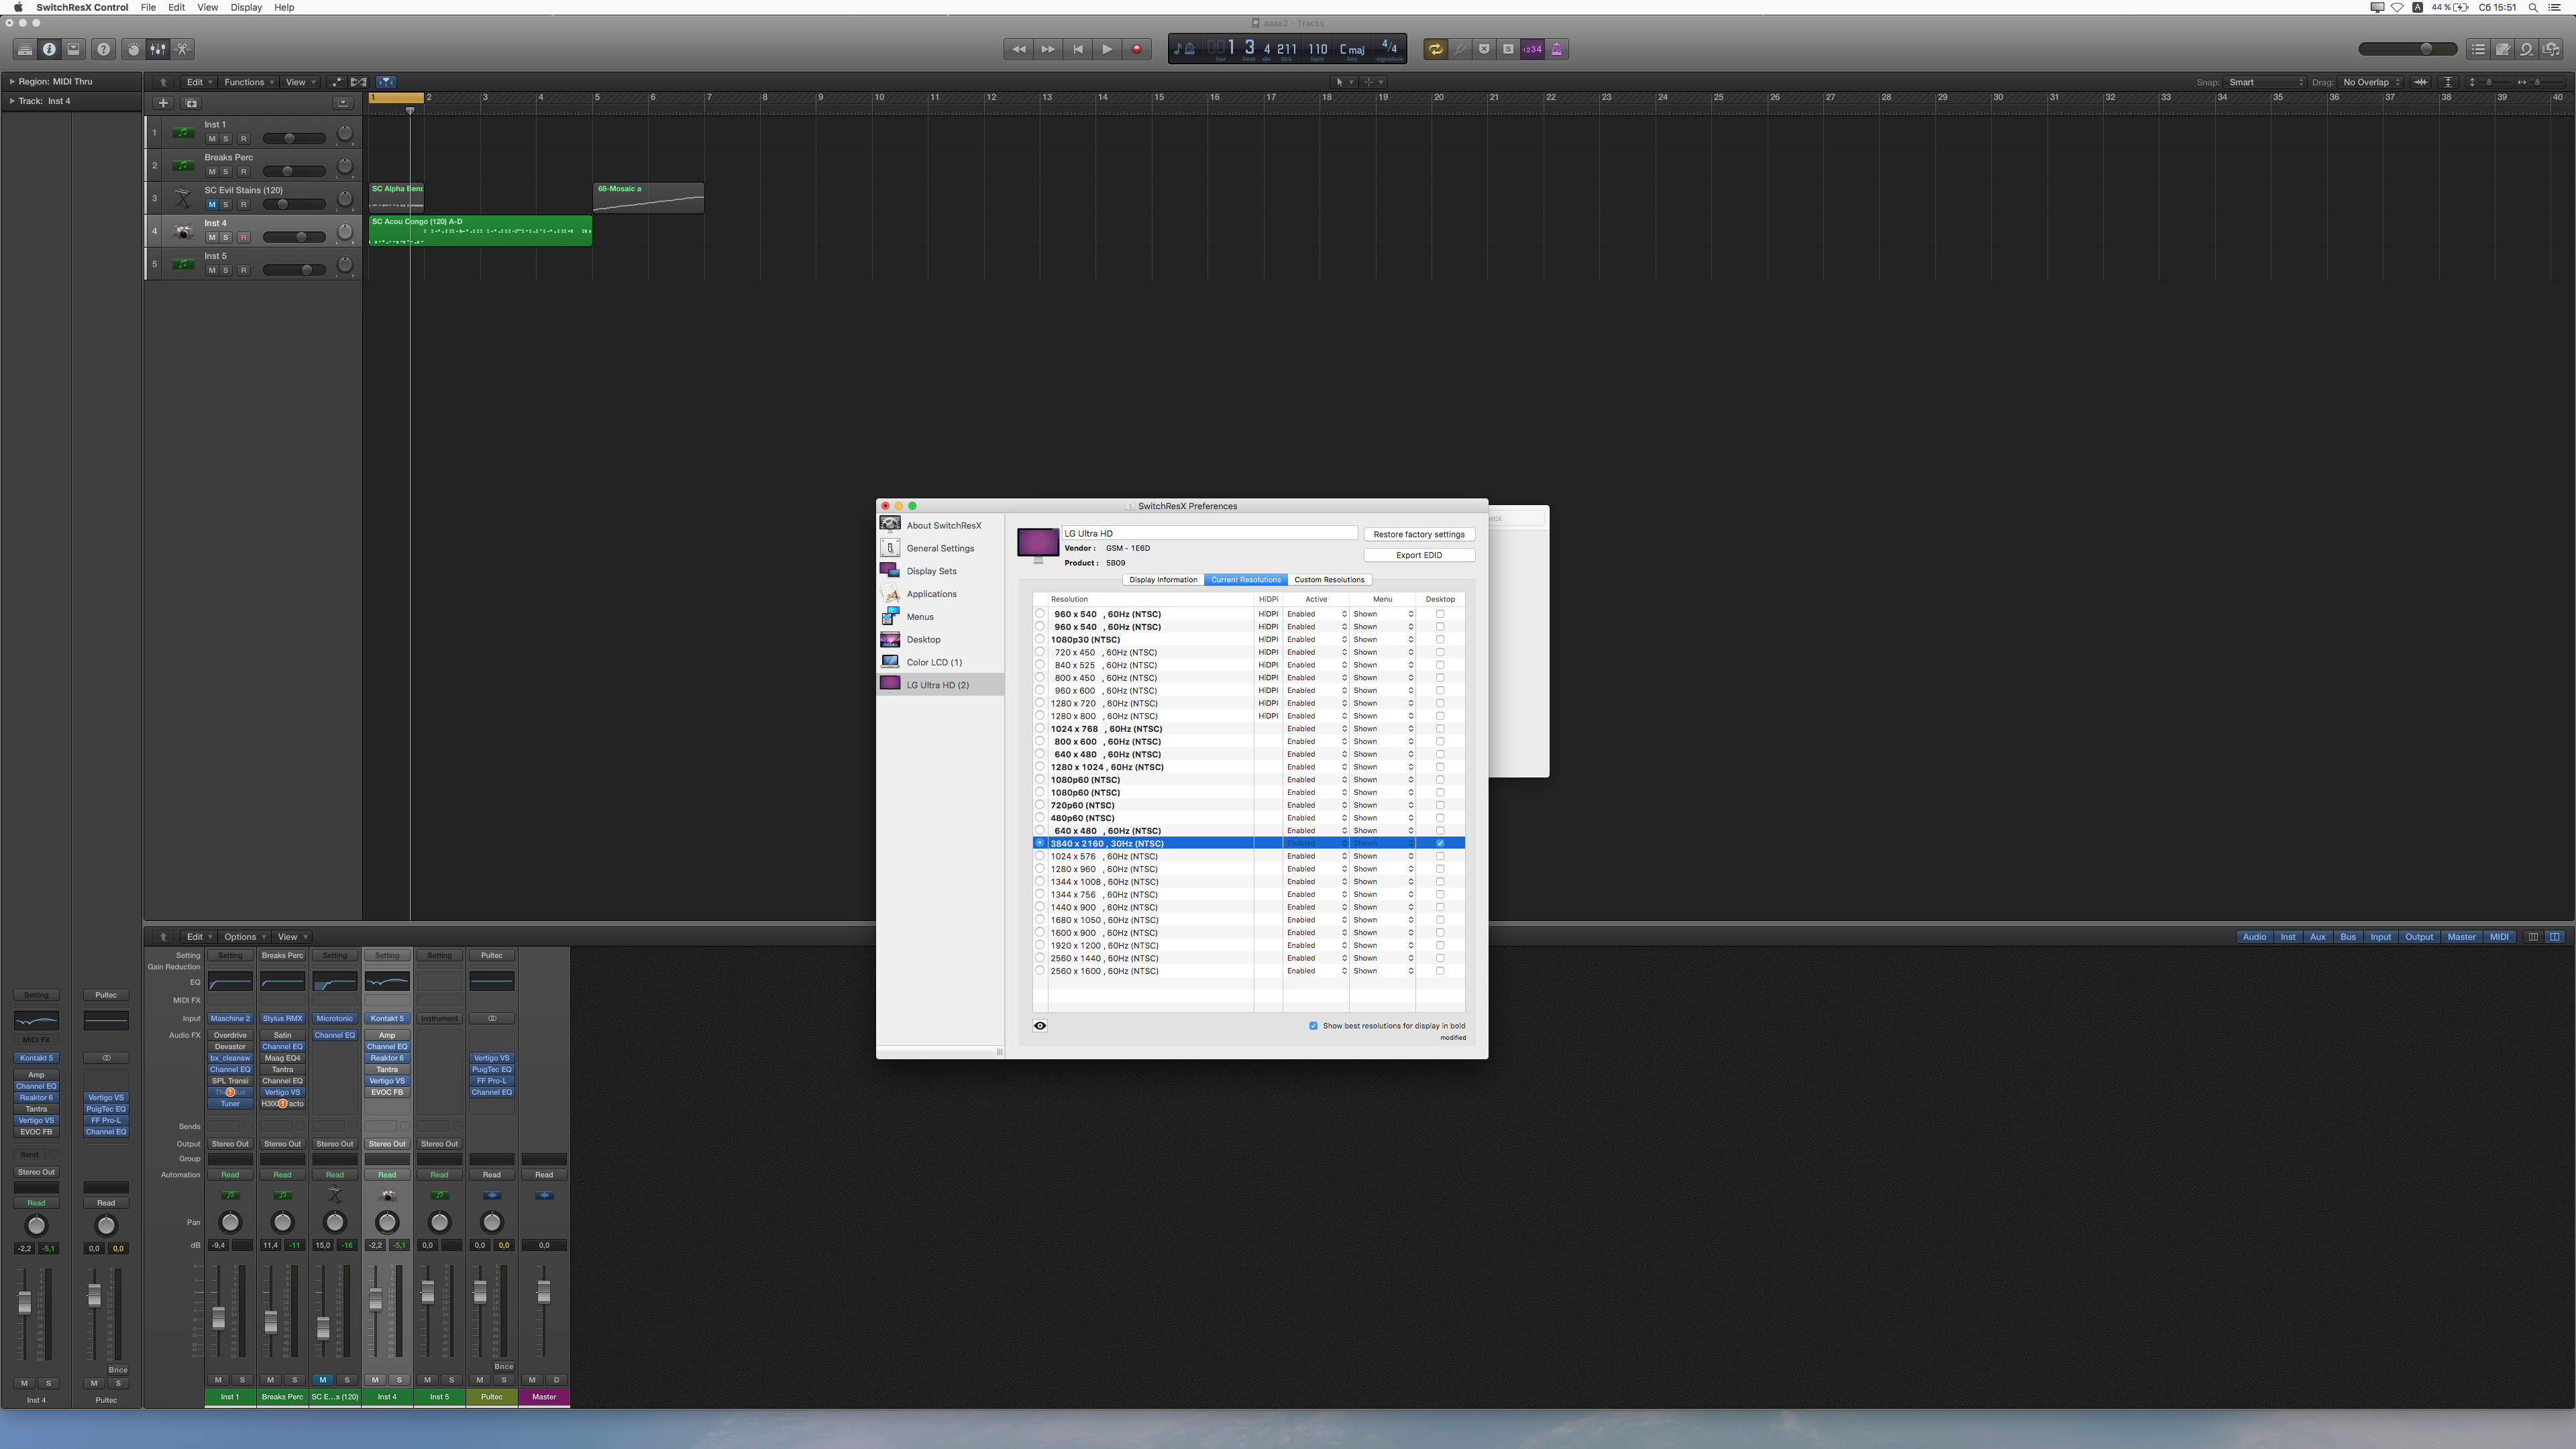The width and height of the screenshot is (2576, 1449).
Task: Toggle the Flex show/hide button
Action: tap(358, 82)
